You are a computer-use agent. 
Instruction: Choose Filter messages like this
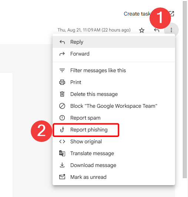point(114,70)
